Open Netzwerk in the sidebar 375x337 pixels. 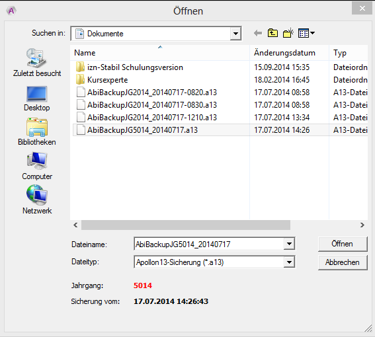(37, 200)
